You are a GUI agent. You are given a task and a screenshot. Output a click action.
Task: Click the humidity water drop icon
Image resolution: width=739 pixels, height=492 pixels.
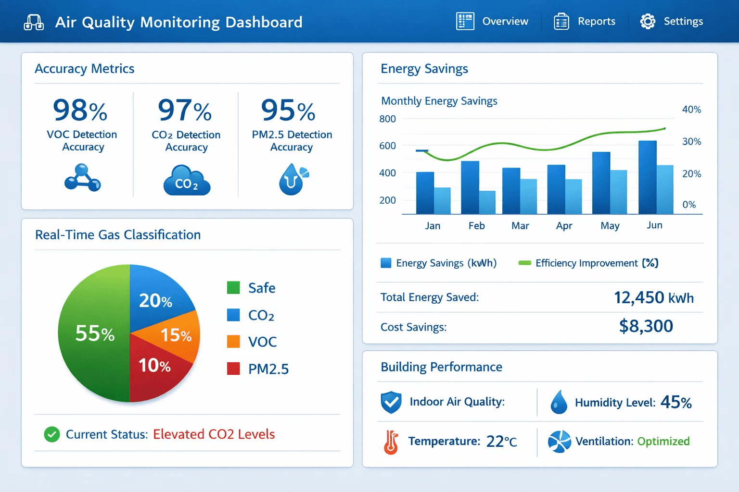[x=559, y=402]
